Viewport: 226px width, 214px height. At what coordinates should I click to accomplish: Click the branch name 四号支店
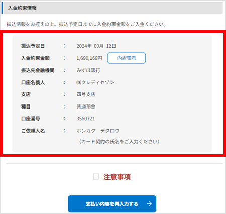[86, 94]
